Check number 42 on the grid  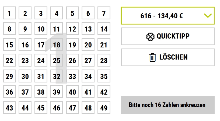coord(104,92)
